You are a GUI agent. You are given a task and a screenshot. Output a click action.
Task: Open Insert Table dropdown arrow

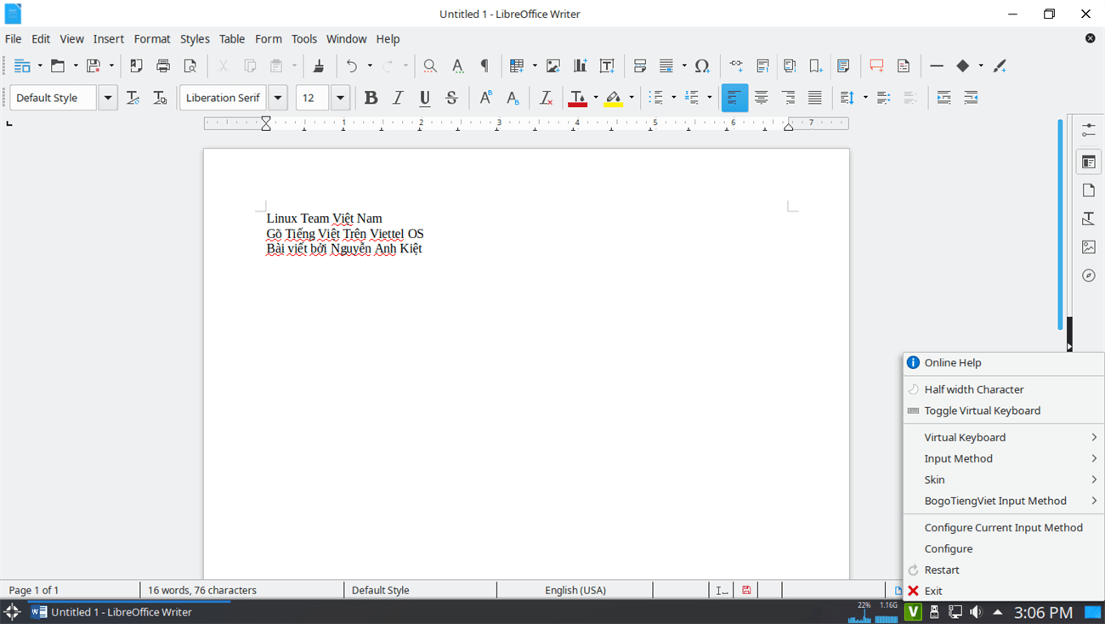[535, 65]
